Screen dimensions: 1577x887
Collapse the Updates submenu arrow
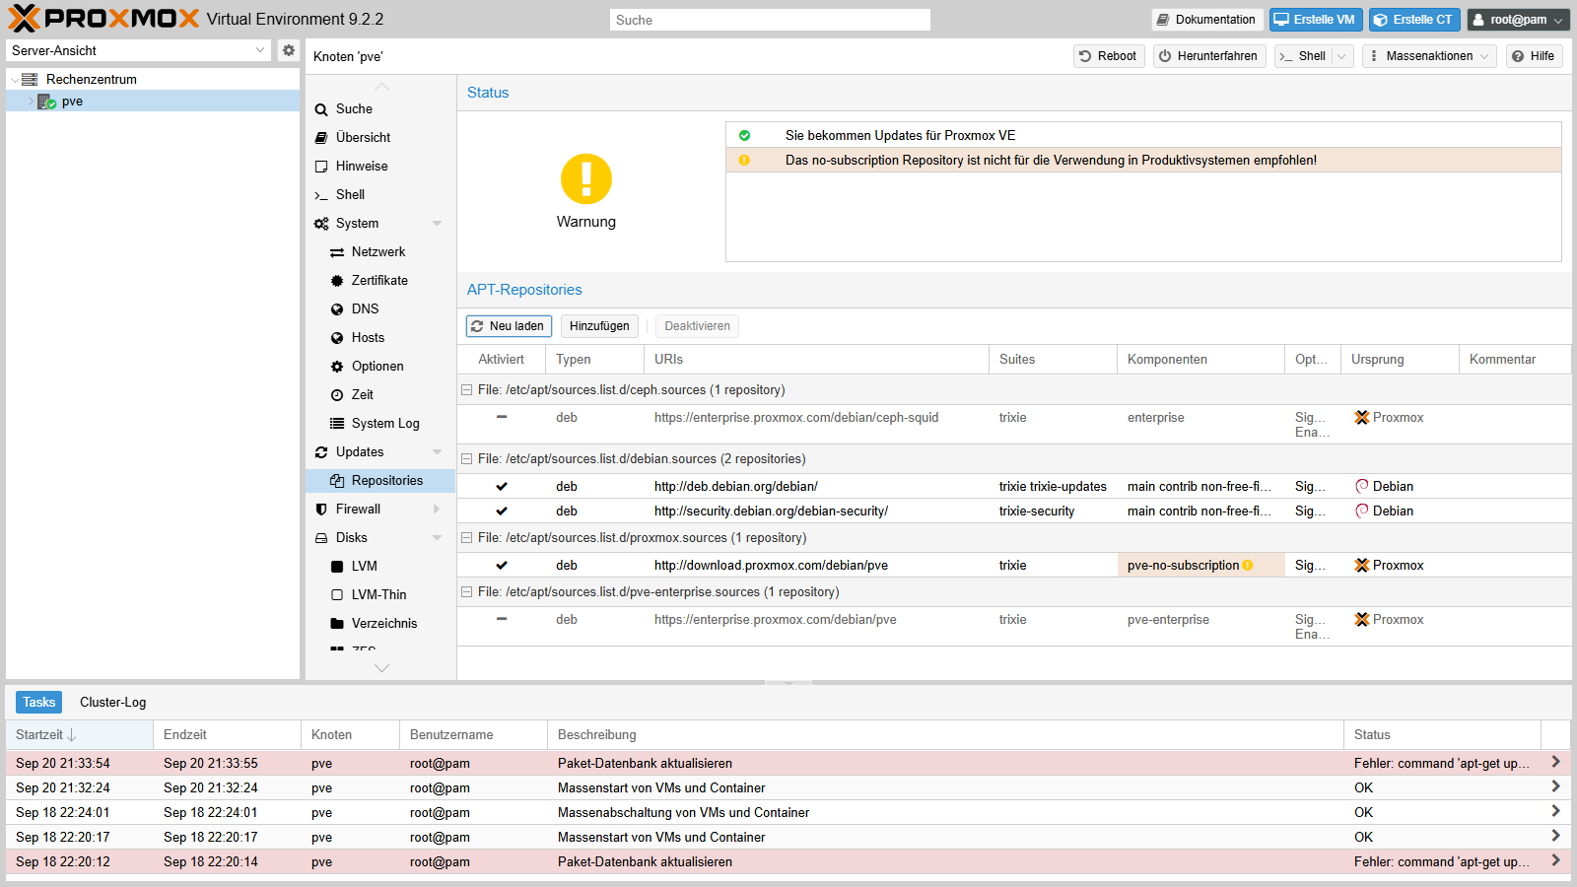(x=437, y=452)
